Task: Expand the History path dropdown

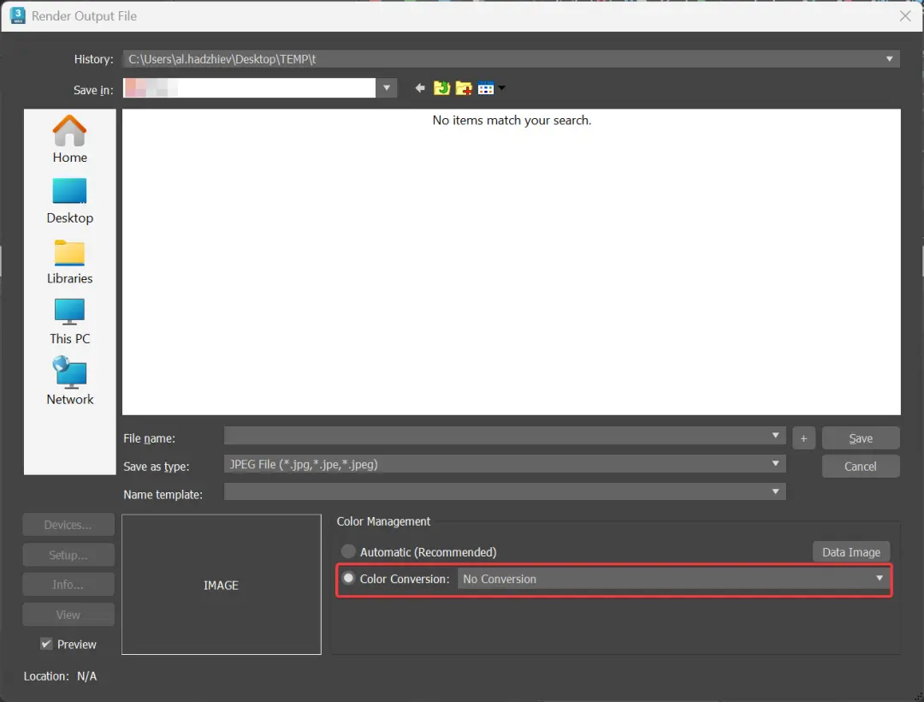Action: coord(889,59)
